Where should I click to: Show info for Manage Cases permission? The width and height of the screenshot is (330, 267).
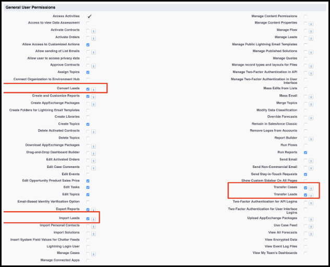93,254
